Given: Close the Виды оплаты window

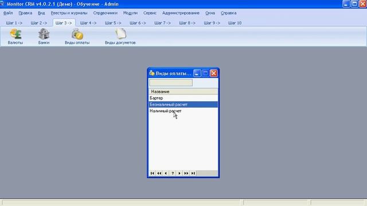Looking at the screenshot, I should (214, 73).
